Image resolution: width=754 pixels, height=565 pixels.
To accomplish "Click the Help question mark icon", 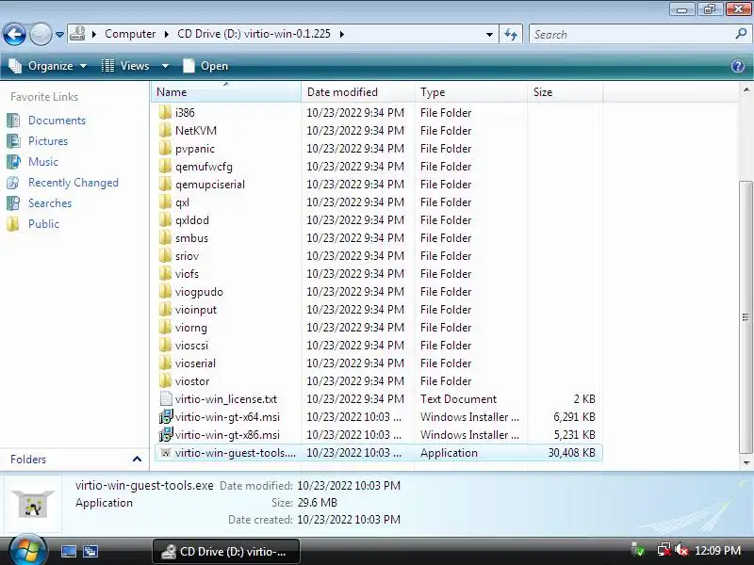I will click(738, 66).
